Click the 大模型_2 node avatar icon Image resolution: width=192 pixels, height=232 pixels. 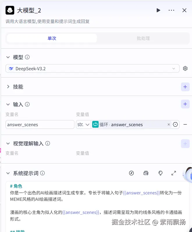10,10
